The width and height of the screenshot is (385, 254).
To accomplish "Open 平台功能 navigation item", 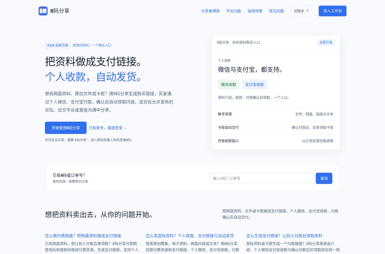I will coord(234,11).
